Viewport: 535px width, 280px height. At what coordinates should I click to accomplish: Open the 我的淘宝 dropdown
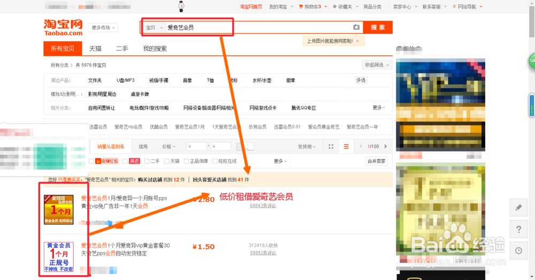[281, 6]
